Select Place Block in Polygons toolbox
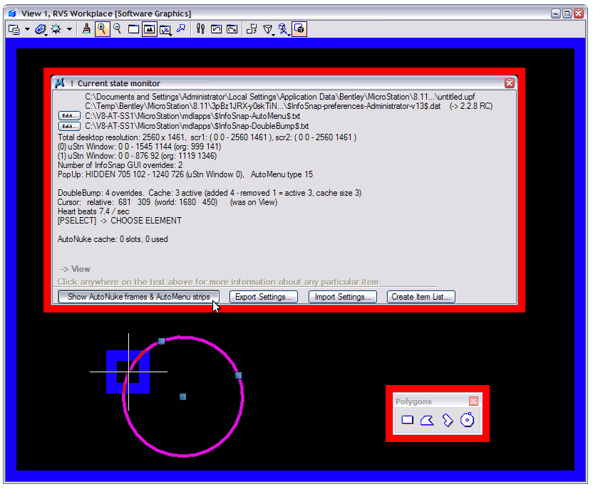Image resolution: width=593 pixels, height=489 pixels. click(x=407, y=420)
